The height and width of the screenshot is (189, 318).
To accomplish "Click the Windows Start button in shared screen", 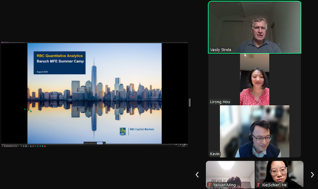I will pyautogui.click(x=2, y=146).
